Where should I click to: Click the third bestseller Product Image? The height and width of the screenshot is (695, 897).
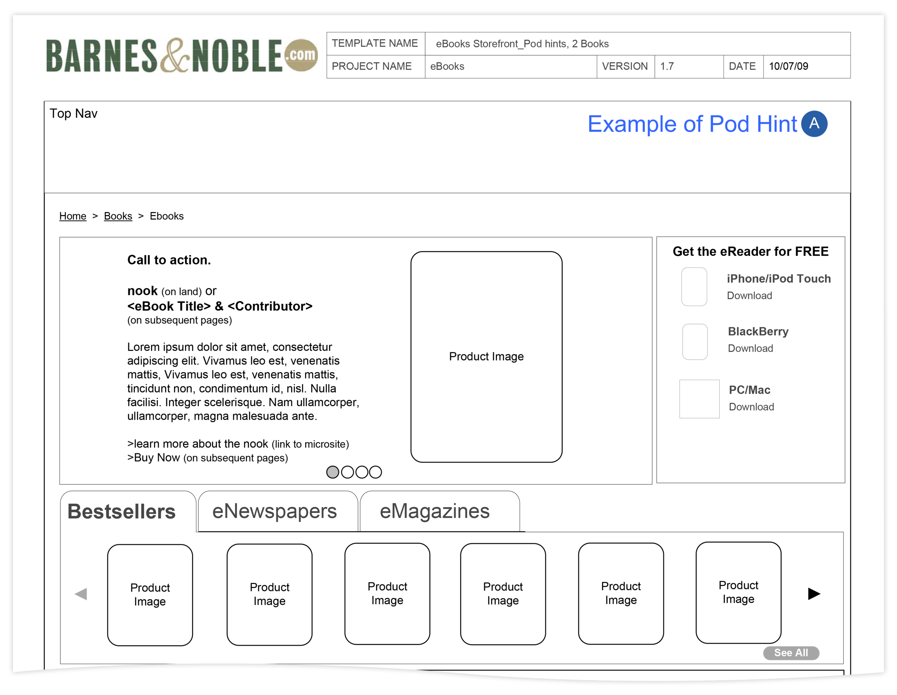pyautogui.click(x=387, y=594)
